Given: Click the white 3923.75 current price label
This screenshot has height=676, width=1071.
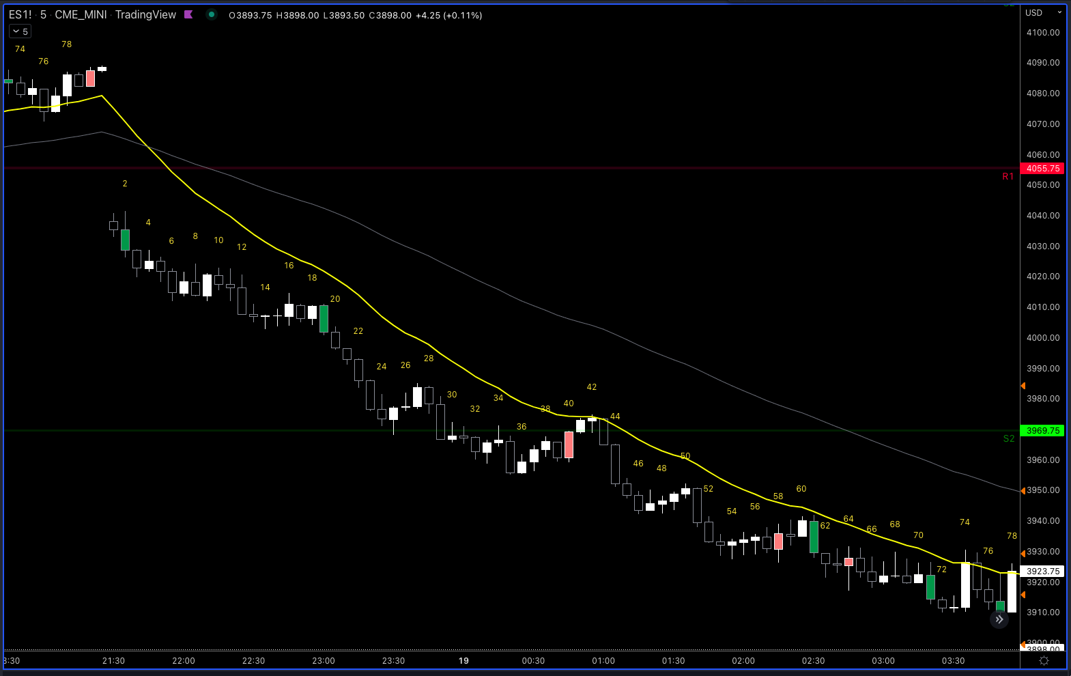Looking at the screenshot, I should coord(1042,572).
